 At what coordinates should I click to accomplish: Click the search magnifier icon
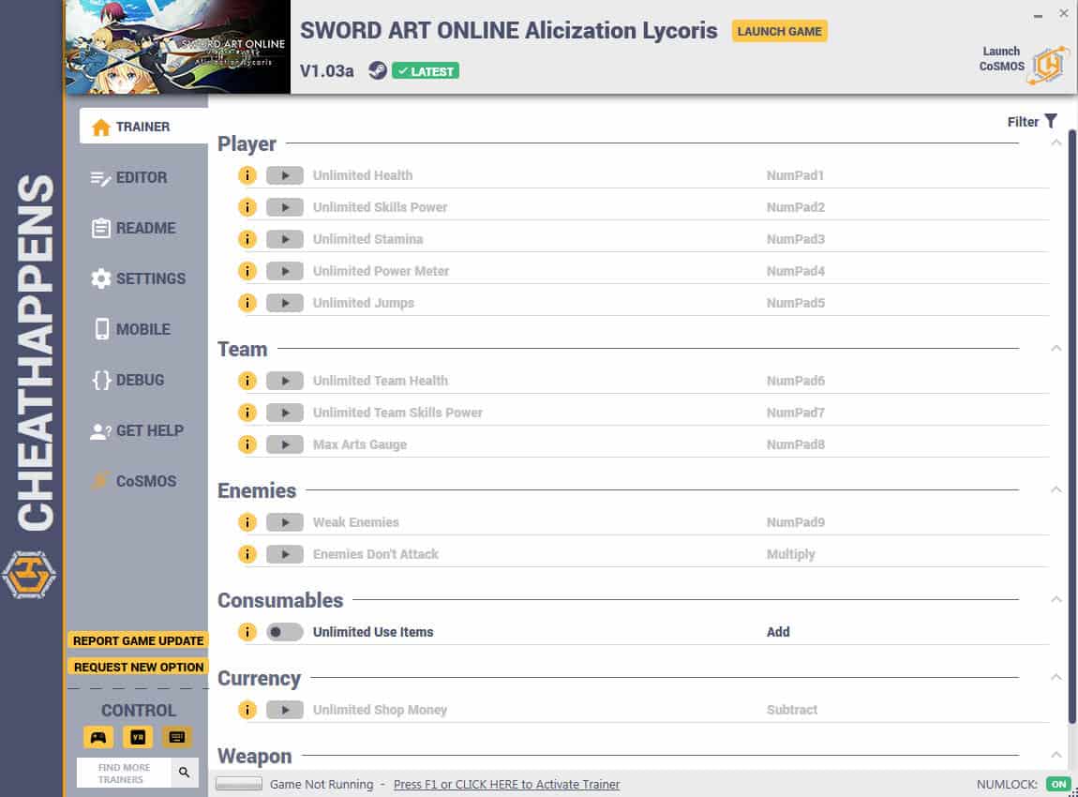click(185, 773)
